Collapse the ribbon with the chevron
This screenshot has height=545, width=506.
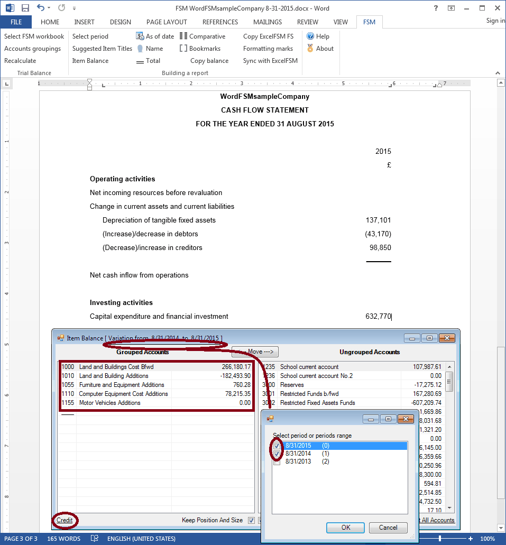(498, 73)
